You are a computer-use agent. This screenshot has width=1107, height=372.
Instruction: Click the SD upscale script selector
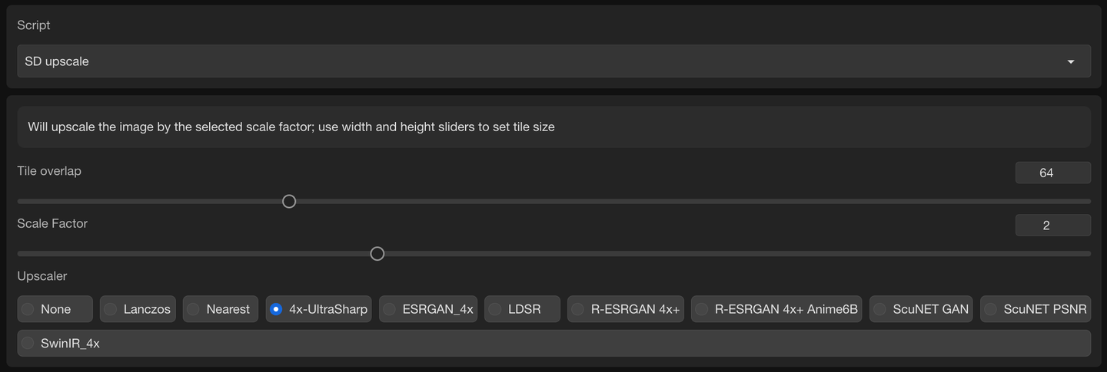pyautogui.click(x=538, y=61)
